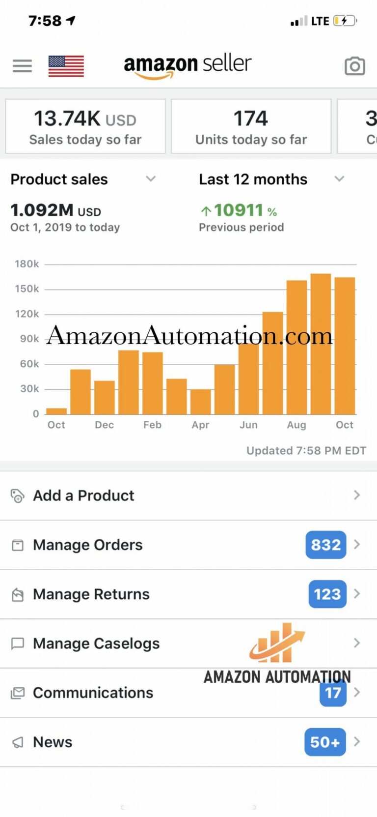The image size is (377, 817).
Task: Tap the Add a Product tag icon
Action: [18, 496]
